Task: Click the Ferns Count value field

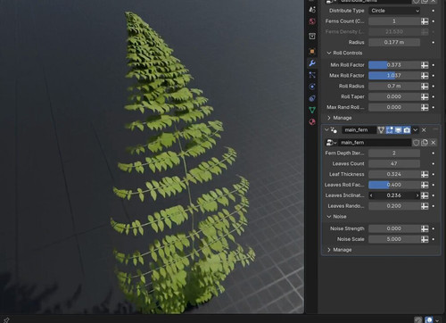Action: click(x=394, y=21)
